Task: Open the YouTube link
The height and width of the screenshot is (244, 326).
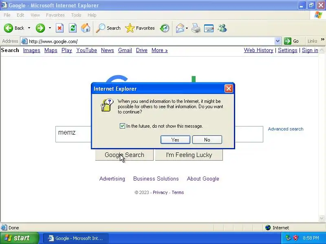Action: (86, 50)
